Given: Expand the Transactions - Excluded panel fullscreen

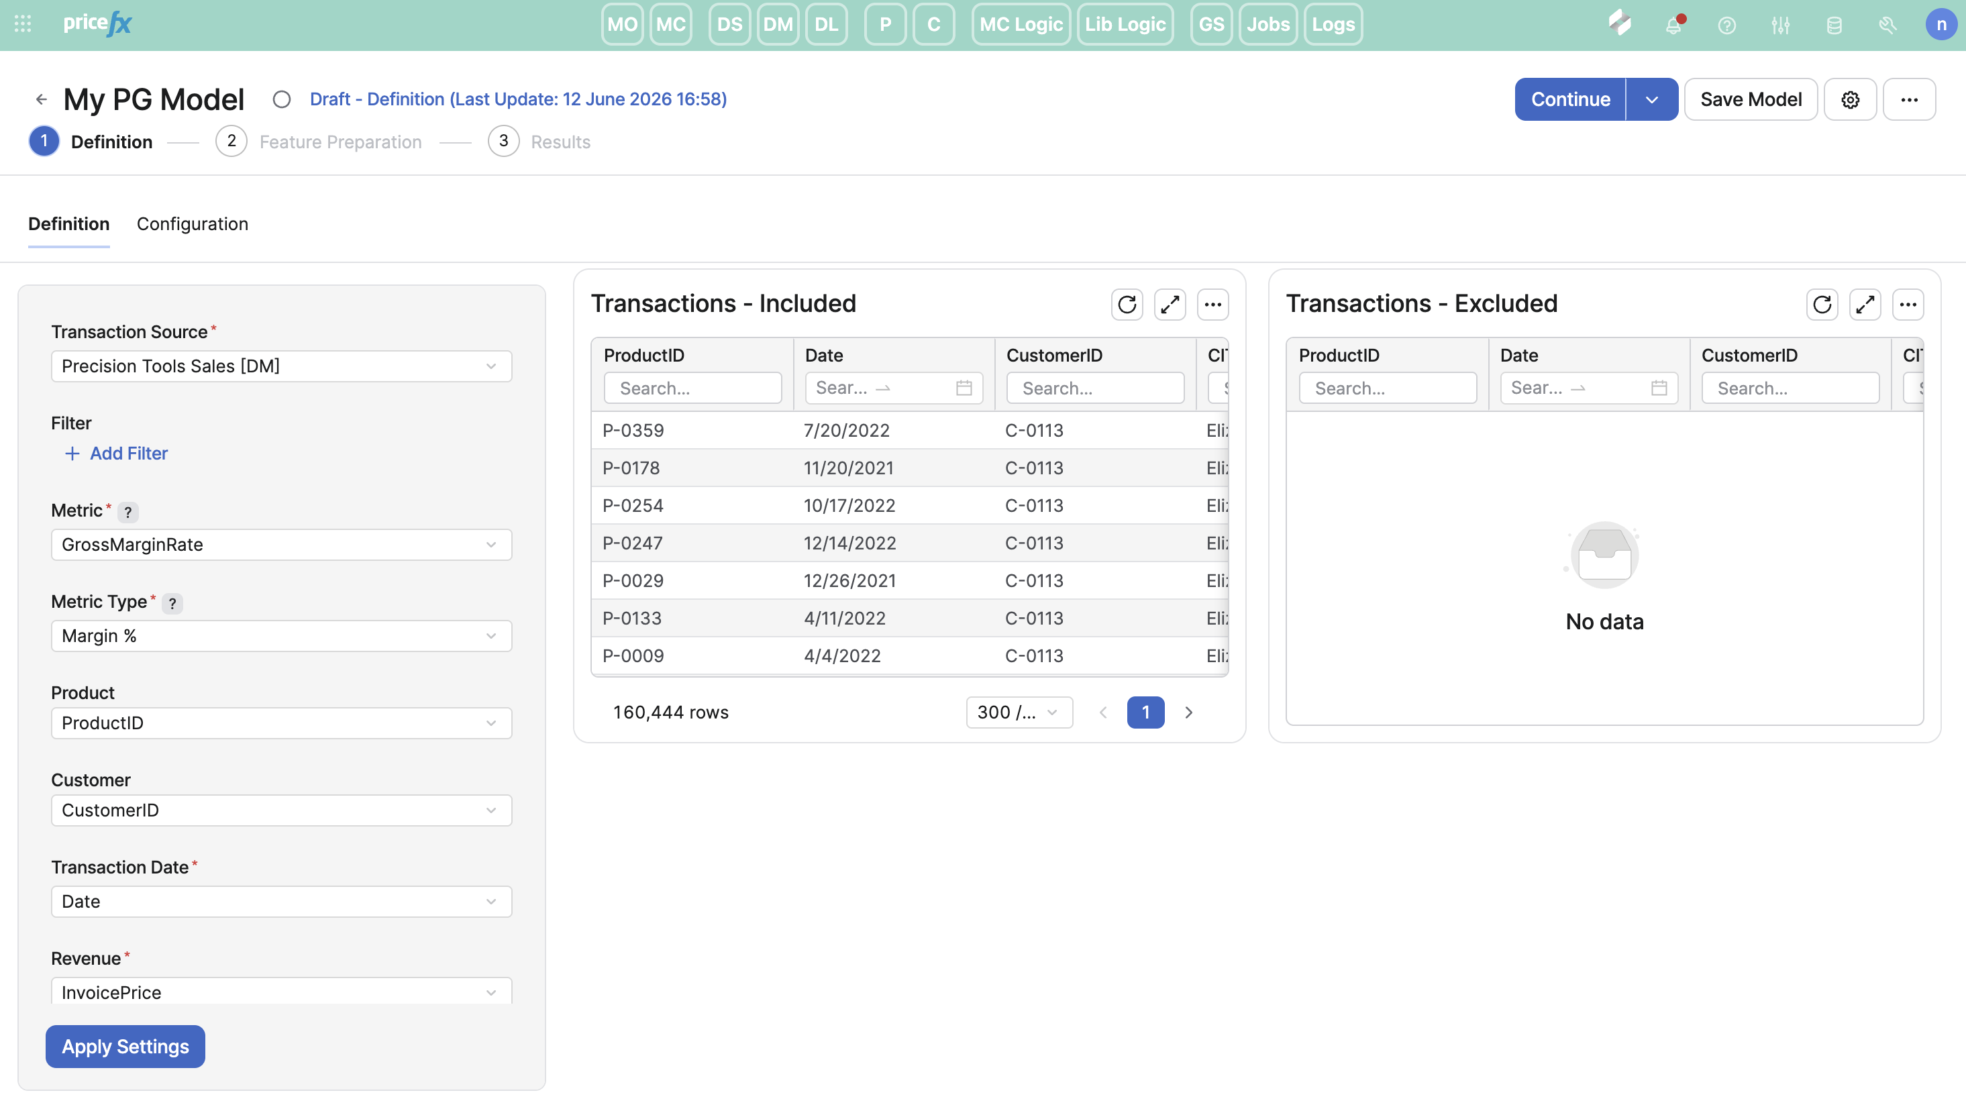Looking at the screenshot, I should 1865,305.
